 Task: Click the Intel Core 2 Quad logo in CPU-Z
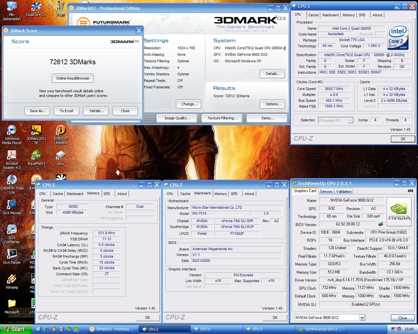tap(397, 38)
